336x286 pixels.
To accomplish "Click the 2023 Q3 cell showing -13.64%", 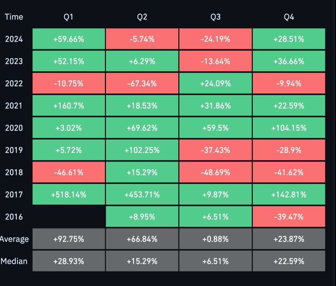I will point(216,61).
